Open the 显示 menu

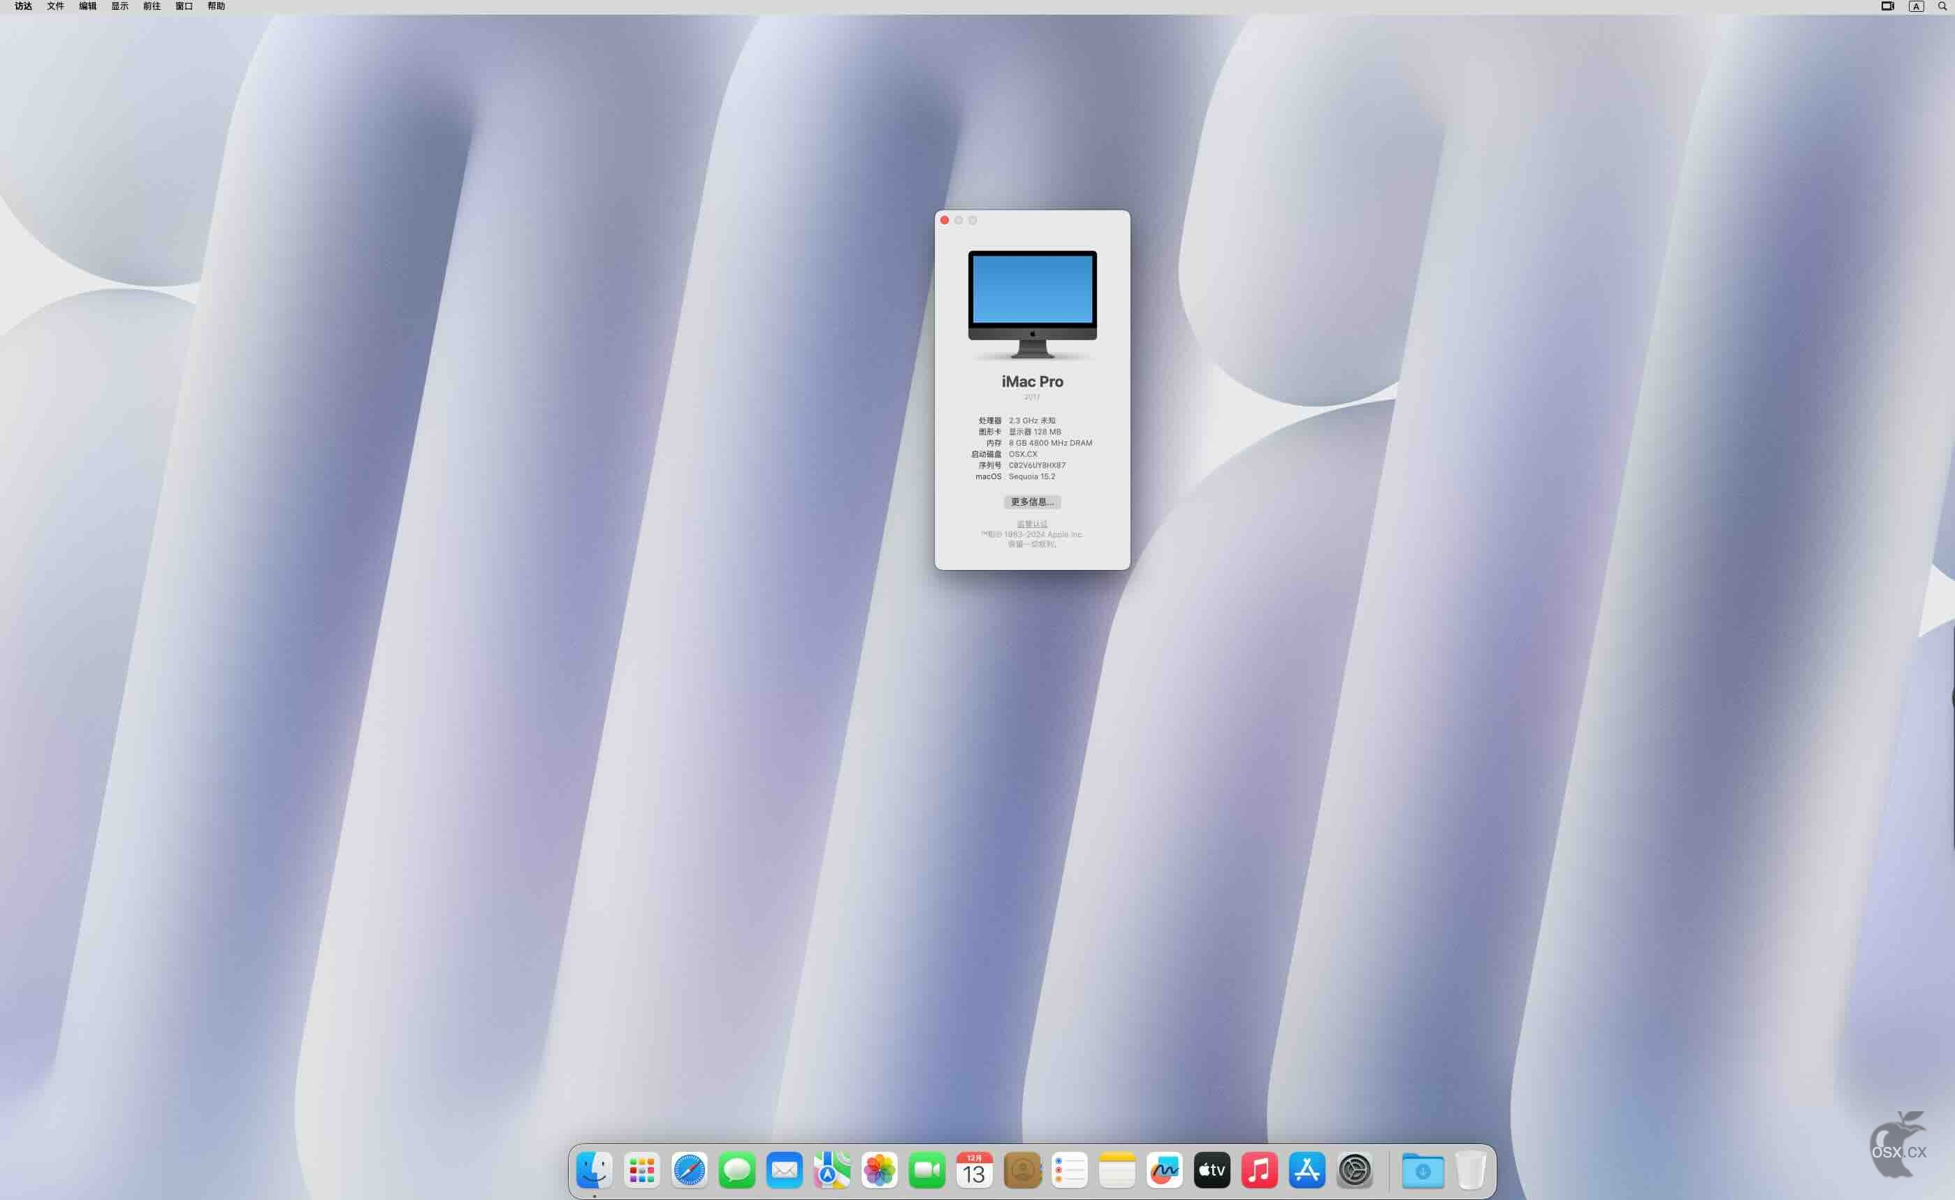120,6
